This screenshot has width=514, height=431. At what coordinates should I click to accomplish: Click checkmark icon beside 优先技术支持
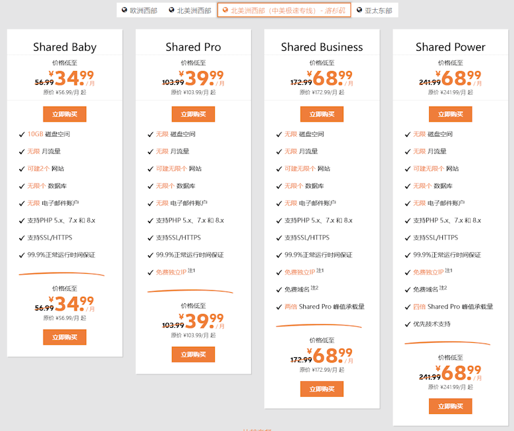tap(407, 324)
